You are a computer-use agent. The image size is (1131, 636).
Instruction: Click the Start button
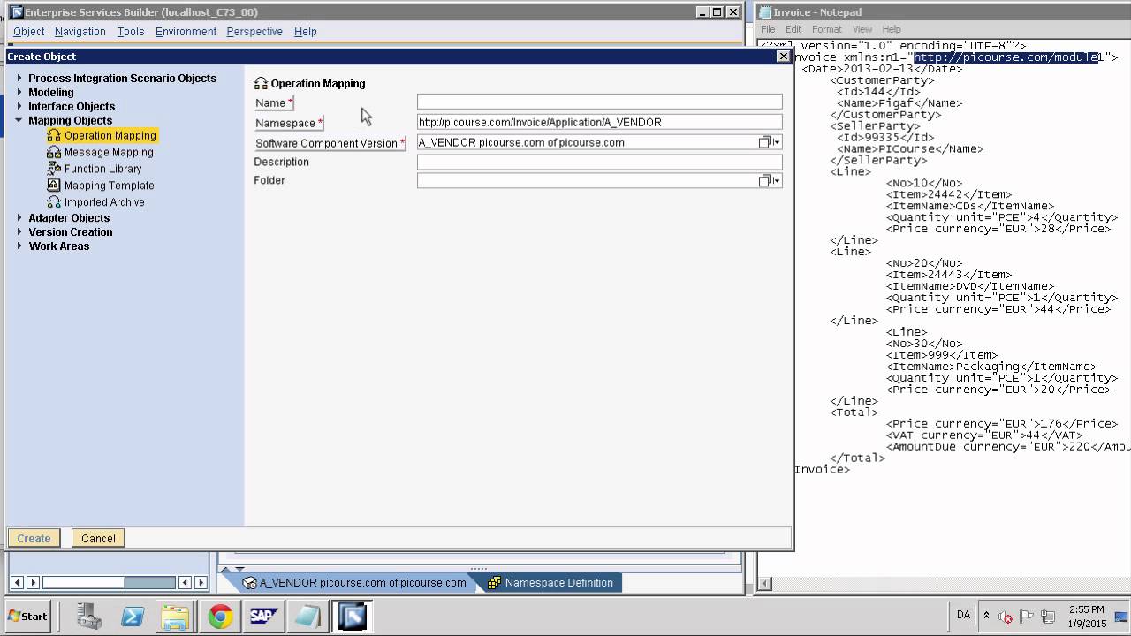tap(27, 617)
